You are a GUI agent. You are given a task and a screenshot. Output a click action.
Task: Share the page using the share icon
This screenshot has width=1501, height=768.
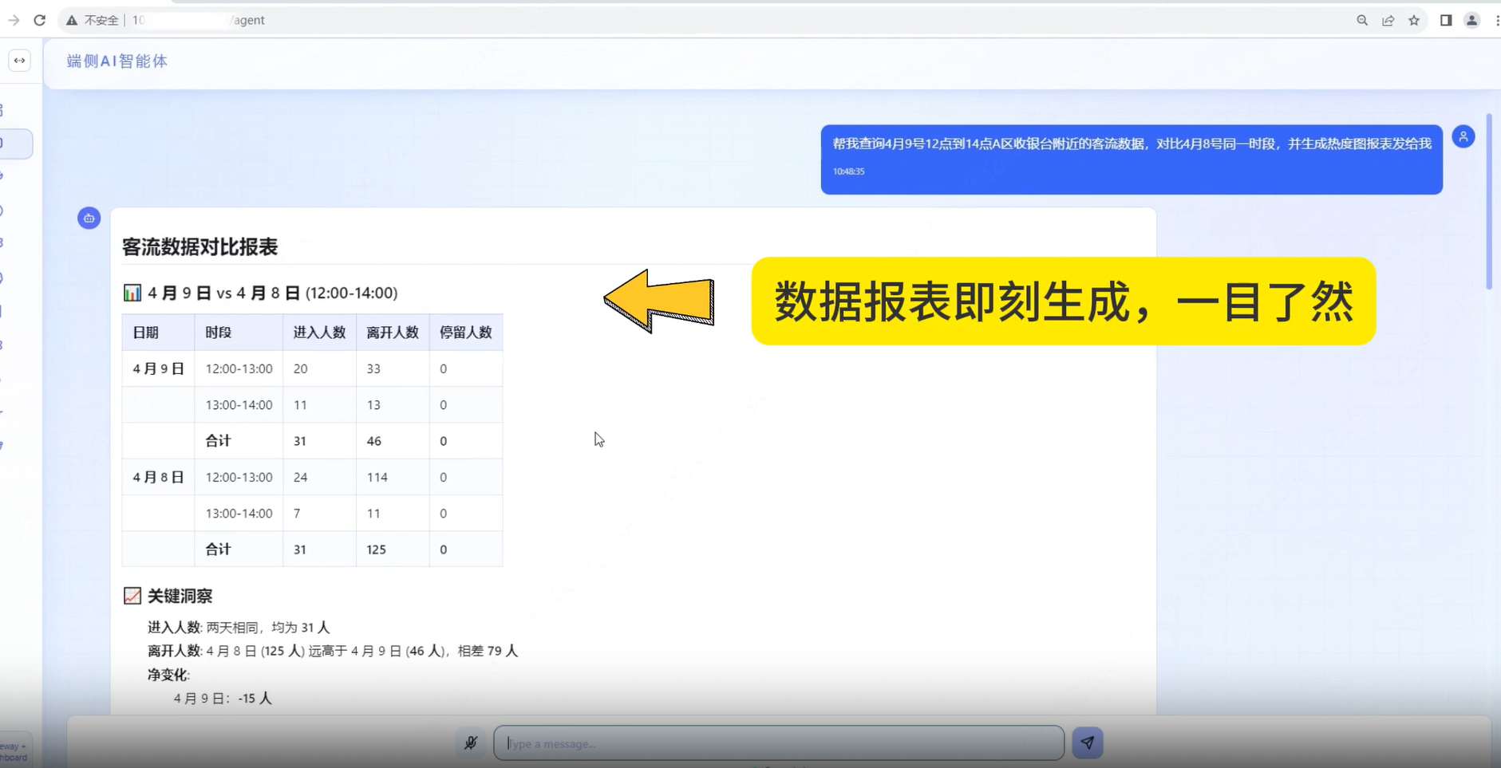[x=1388, y=20]
